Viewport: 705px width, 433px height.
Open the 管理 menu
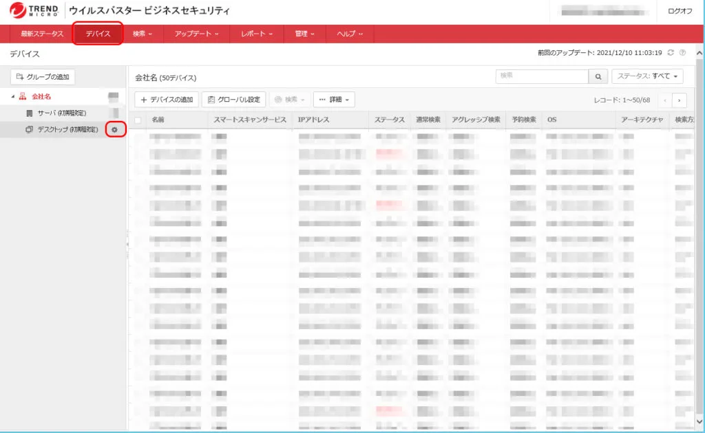point(304,34)
